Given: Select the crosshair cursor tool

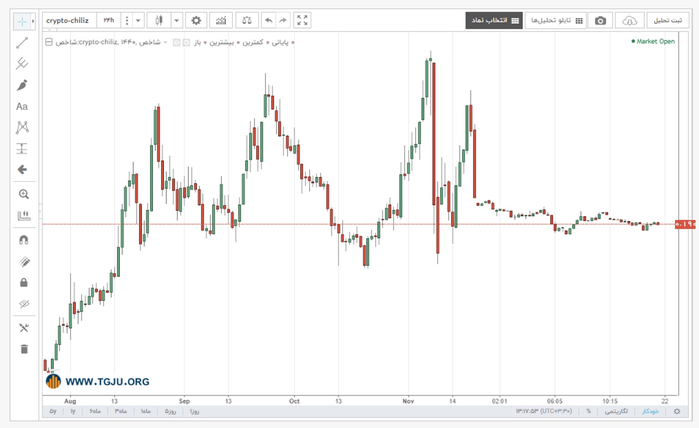Looking at the screenshot, I should pyautogui.click(x=22, y=21).
